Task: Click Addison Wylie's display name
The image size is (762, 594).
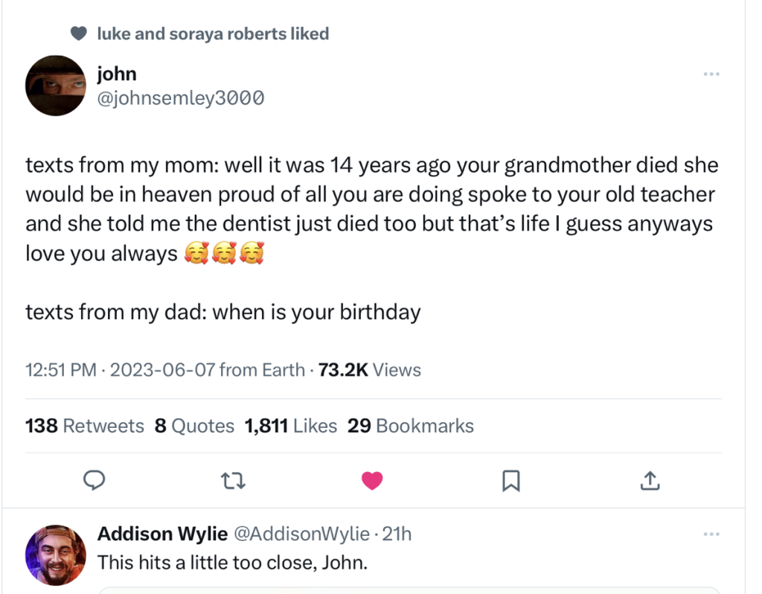Action: (162, 534)
